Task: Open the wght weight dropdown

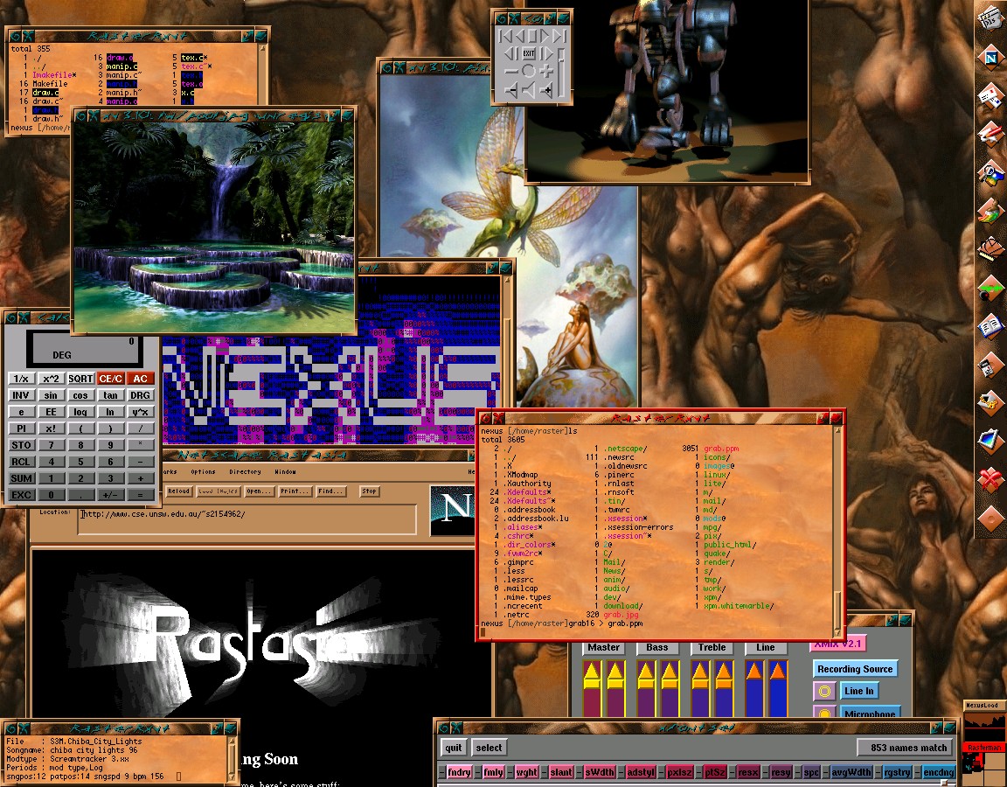Action: point(526,772)
